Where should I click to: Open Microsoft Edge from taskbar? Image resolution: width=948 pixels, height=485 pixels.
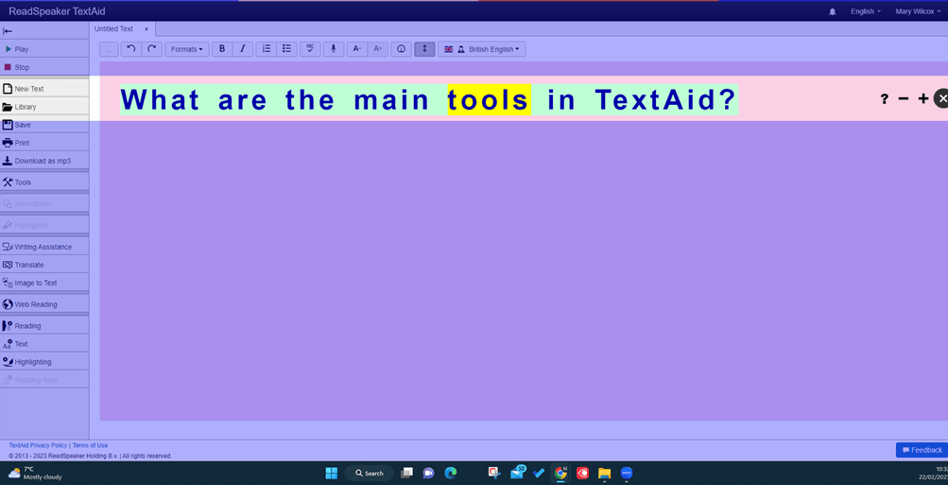pos(450,473)
